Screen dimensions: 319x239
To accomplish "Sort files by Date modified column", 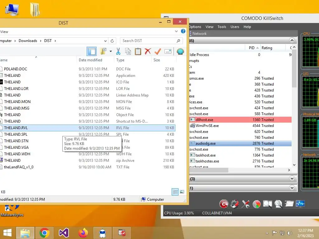I will (91, 60).
